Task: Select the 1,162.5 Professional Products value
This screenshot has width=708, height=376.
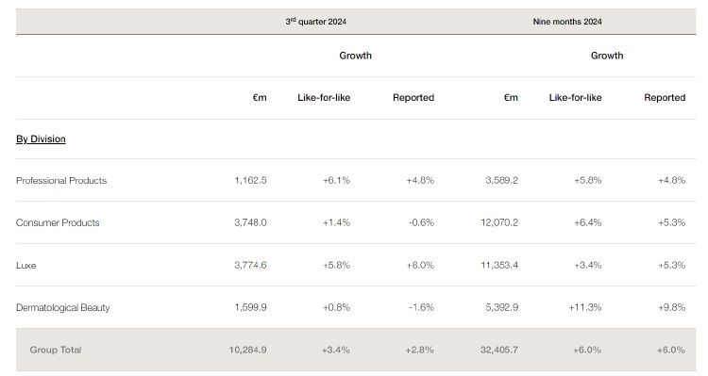Action: 250,180
